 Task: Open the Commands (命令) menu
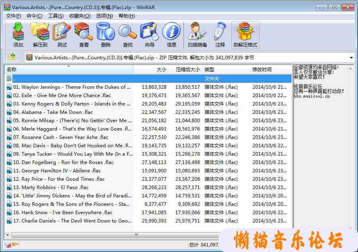tap(35, 16)
